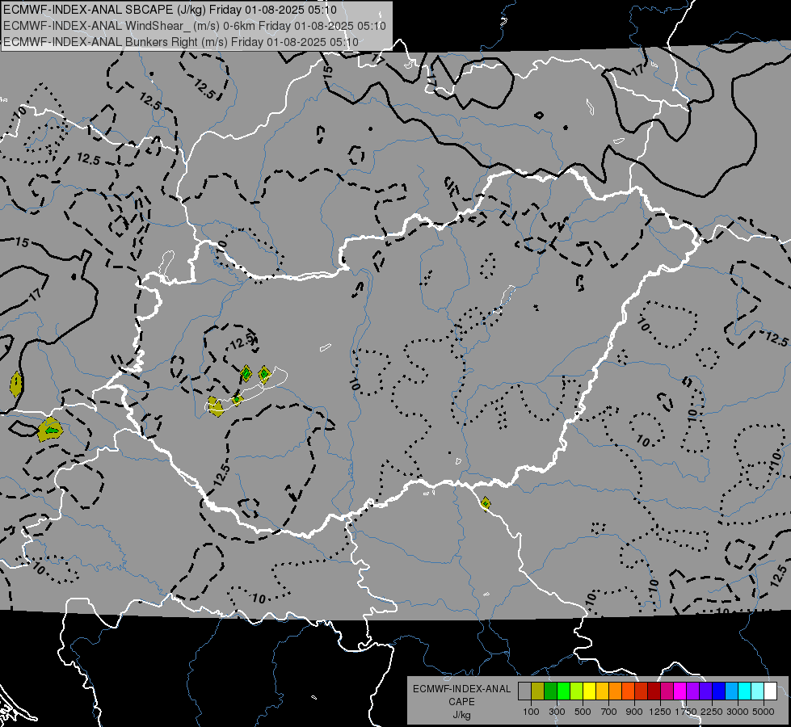Click the 100 legend value
Screen dimensions: 791x727
(x=531, y=712)
